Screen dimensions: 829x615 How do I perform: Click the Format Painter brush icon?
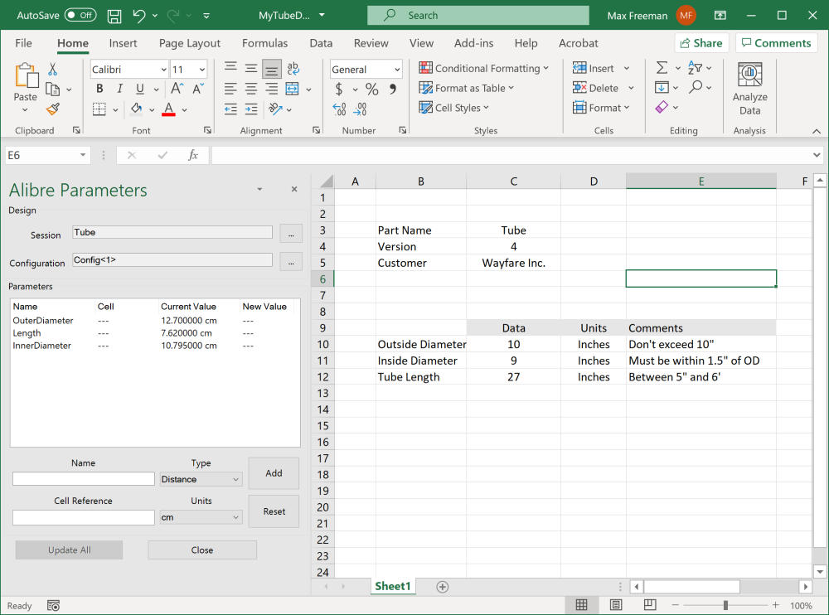point(53,109)
